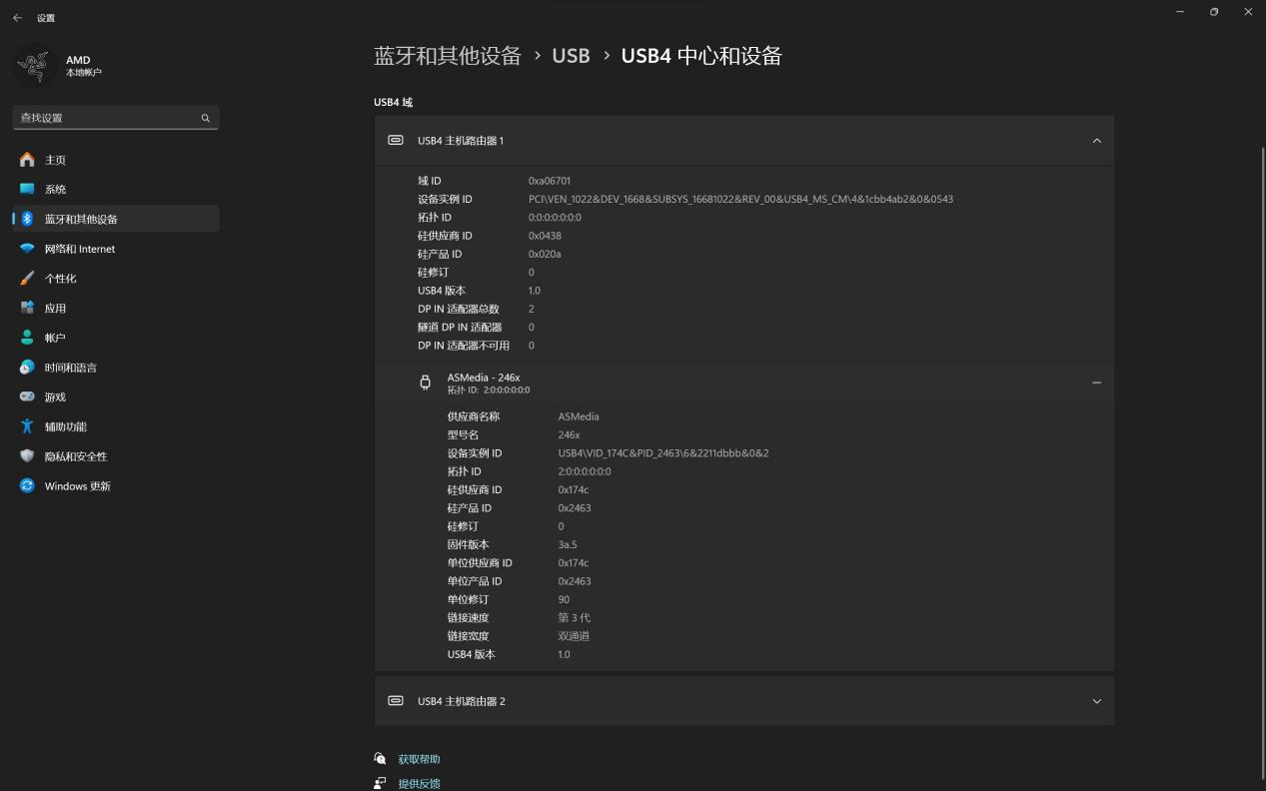Viewport: 1266px width, 791px height.
Task: Click the AMD account avatar picture
Action: click(34, 66)
